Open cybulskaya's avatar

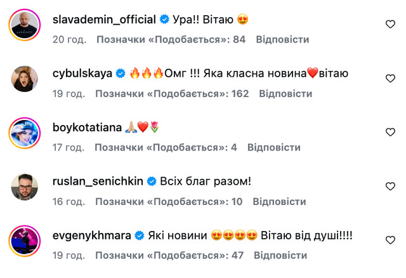point(25,79)
